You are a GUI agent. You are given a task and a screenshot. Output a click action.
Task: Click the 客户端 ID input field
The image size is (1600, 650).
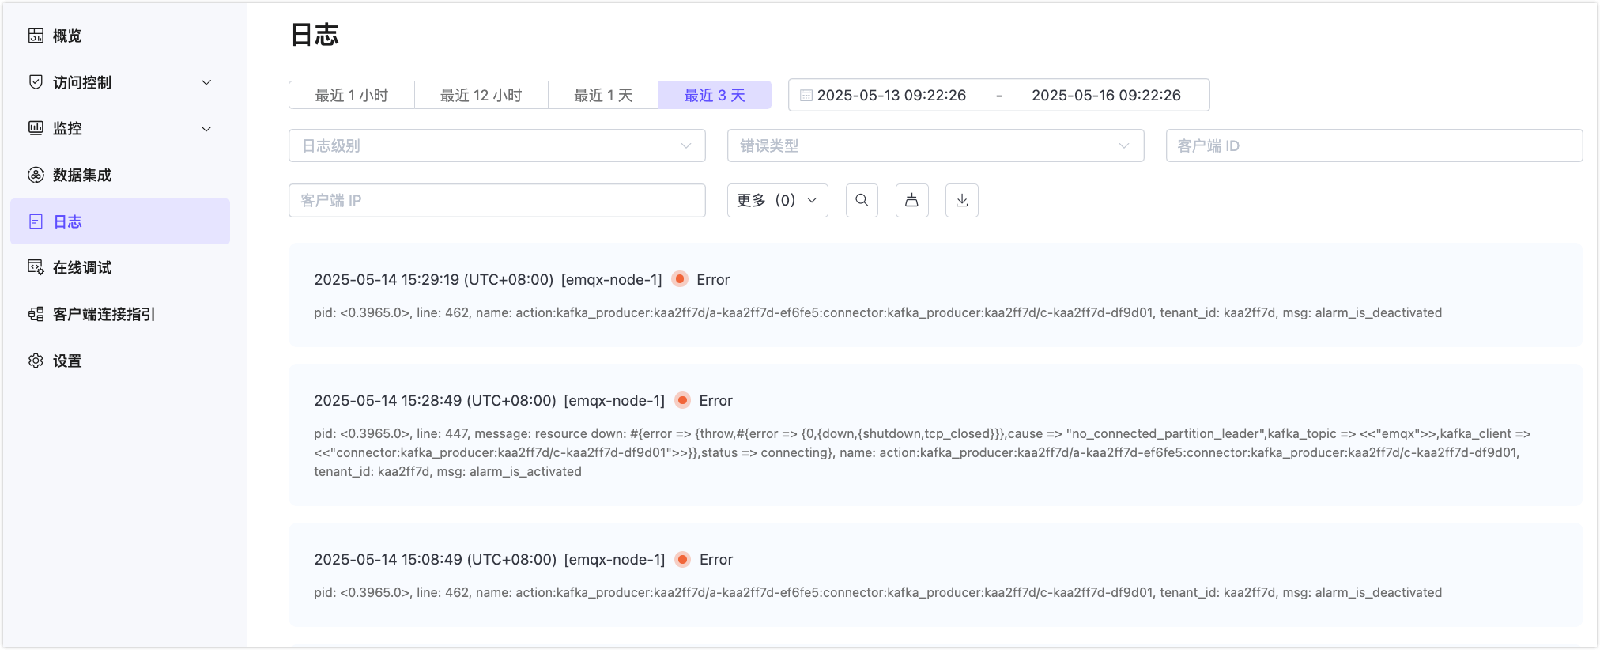(1374, 145)
